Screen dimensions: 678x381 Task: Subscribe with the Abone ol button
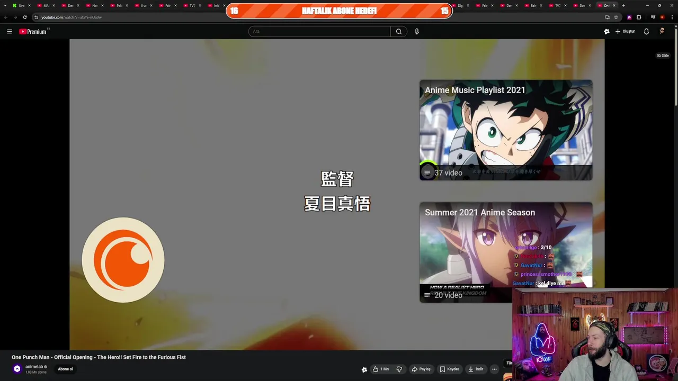click(65, 369)
